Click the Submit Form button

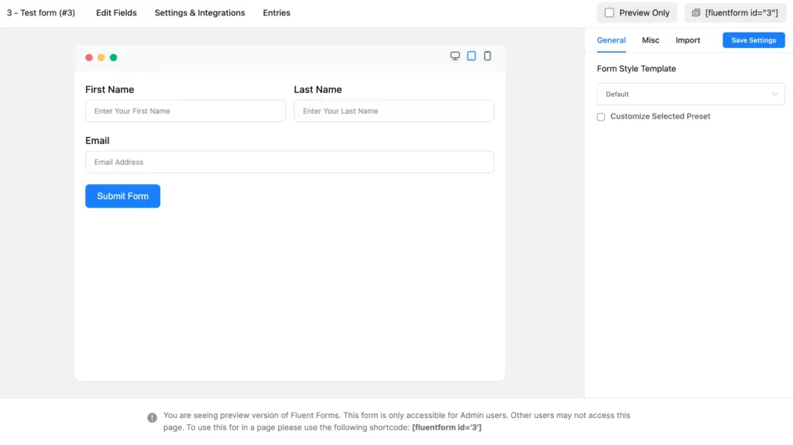tap(122, 196)
